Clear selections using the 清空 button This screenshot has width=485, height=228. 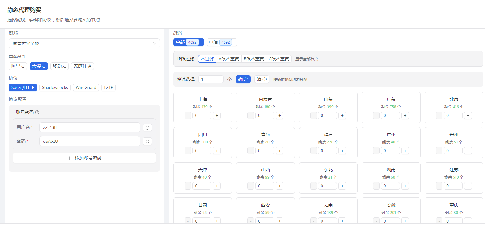262,79
